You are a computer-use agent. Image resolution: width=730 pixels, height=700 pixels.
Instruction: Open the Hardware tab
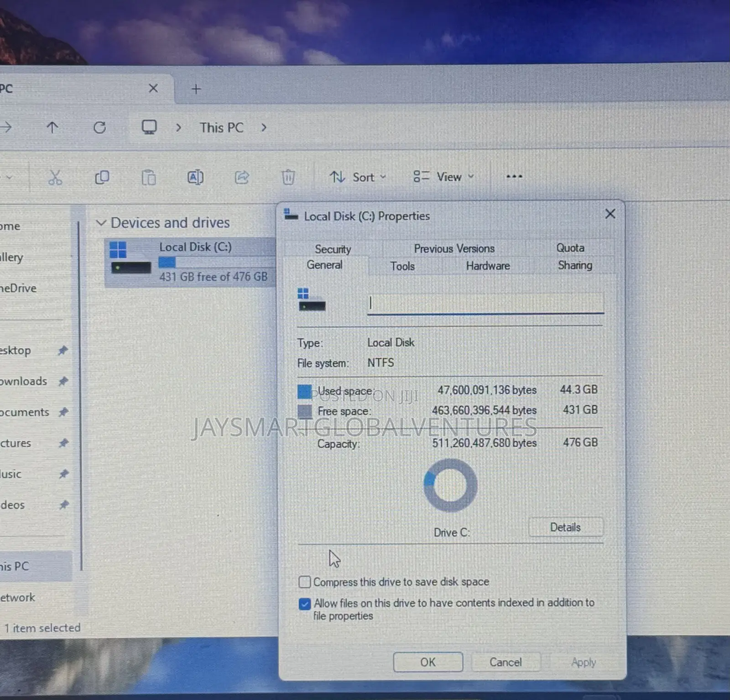(x=488, y=266)
